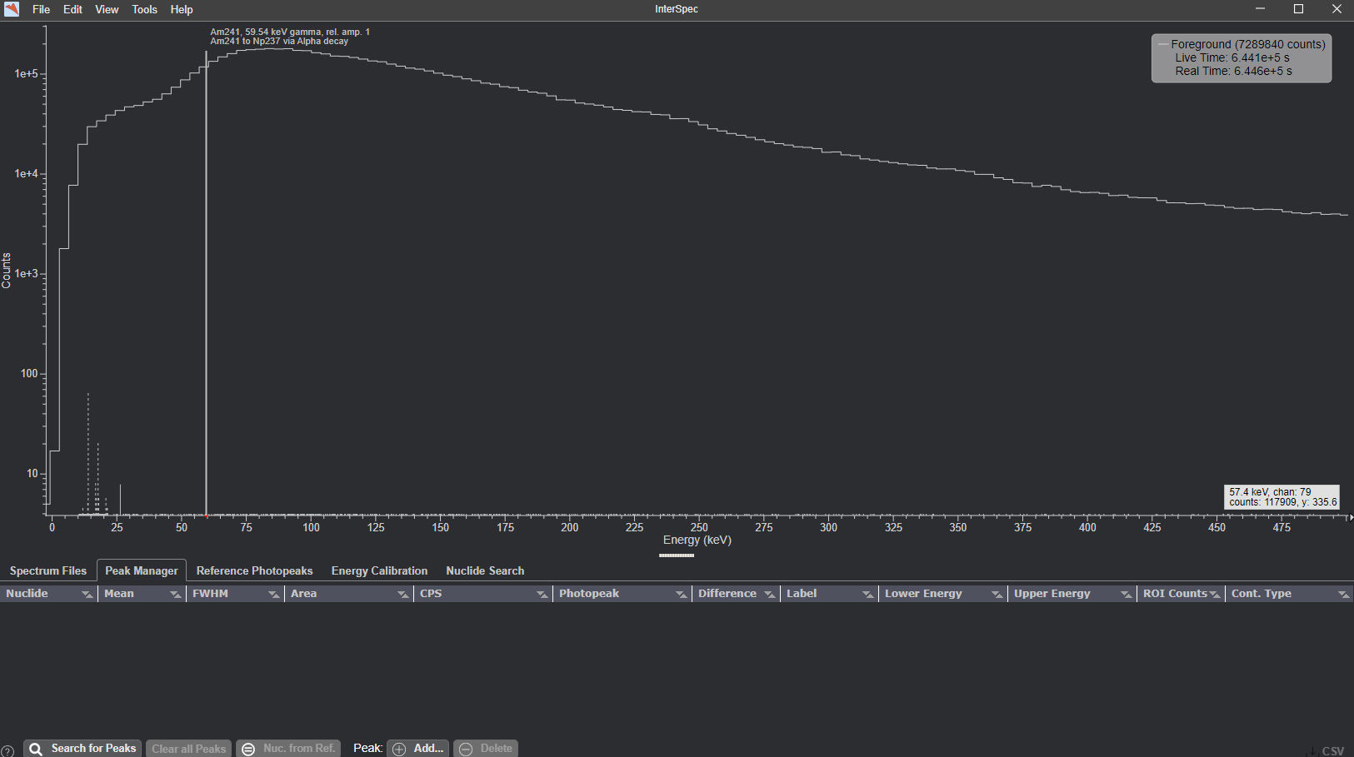Open the Tools menu

144,9
